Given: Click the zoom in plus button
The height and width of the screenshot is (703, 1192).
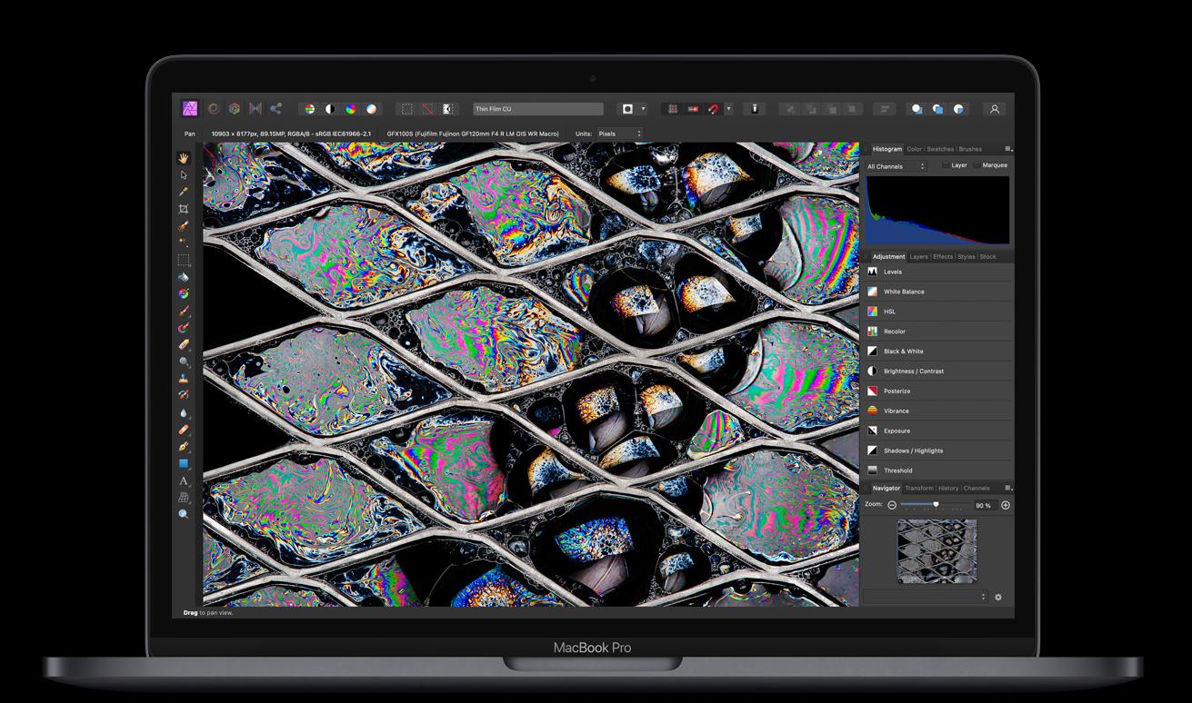Looking at the screenshot, I should (x=1006, y=505).
